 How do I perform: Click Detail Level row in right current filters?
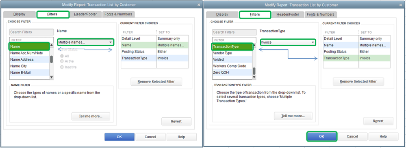357,38
